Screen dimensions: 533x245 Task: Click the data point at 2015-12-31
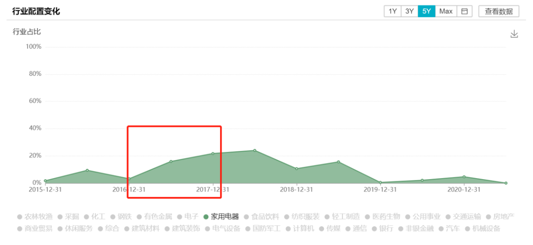pos(45,181)
